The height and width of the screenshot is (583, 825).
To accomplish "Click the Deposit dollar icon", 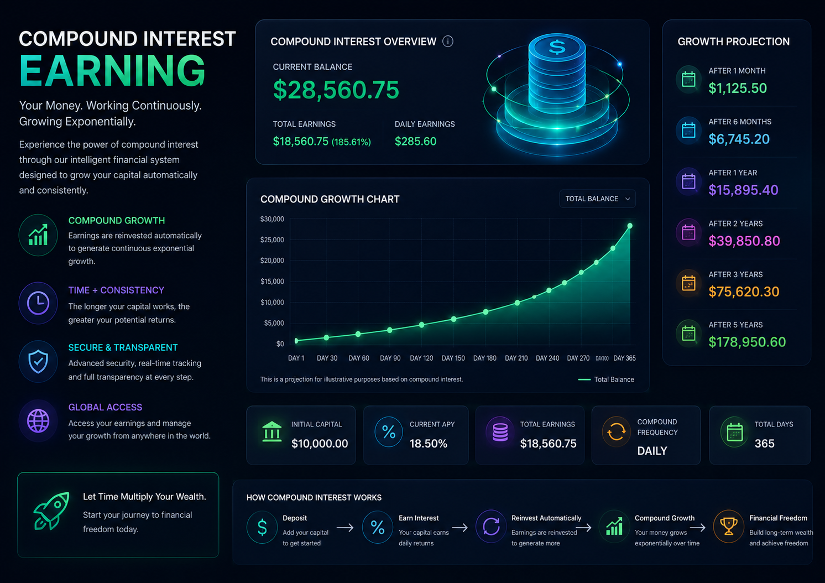I will click(x=262, y=528).
